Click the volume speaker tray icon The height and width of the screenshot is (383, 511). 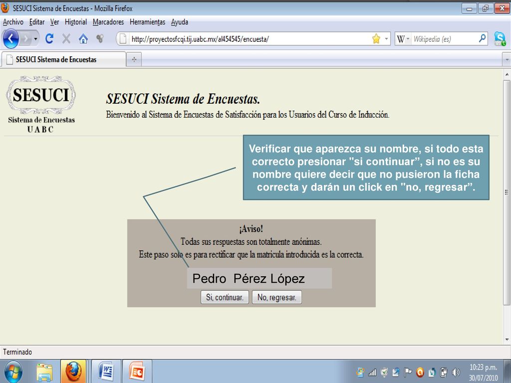pyautogui.click(x=456, y=372)
